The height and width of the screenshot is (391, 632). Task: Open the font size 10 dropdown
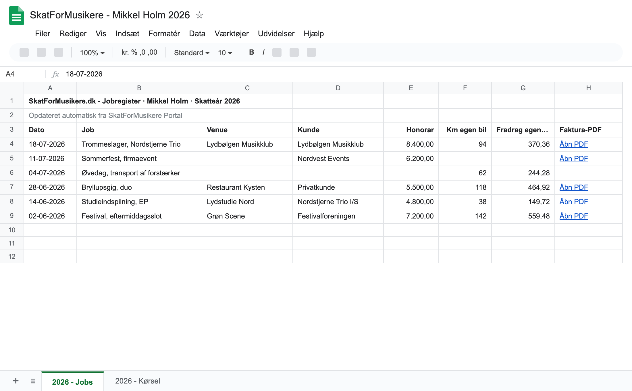pyautogui.click(x=225, y=53)
